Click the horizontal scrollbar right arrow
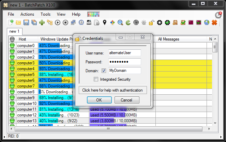This screenshot has width=226, height=142. point(209,129)
